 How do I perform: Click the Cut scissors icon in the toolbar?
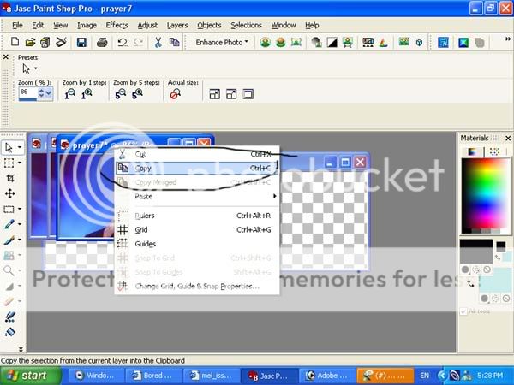pos(158,42)
